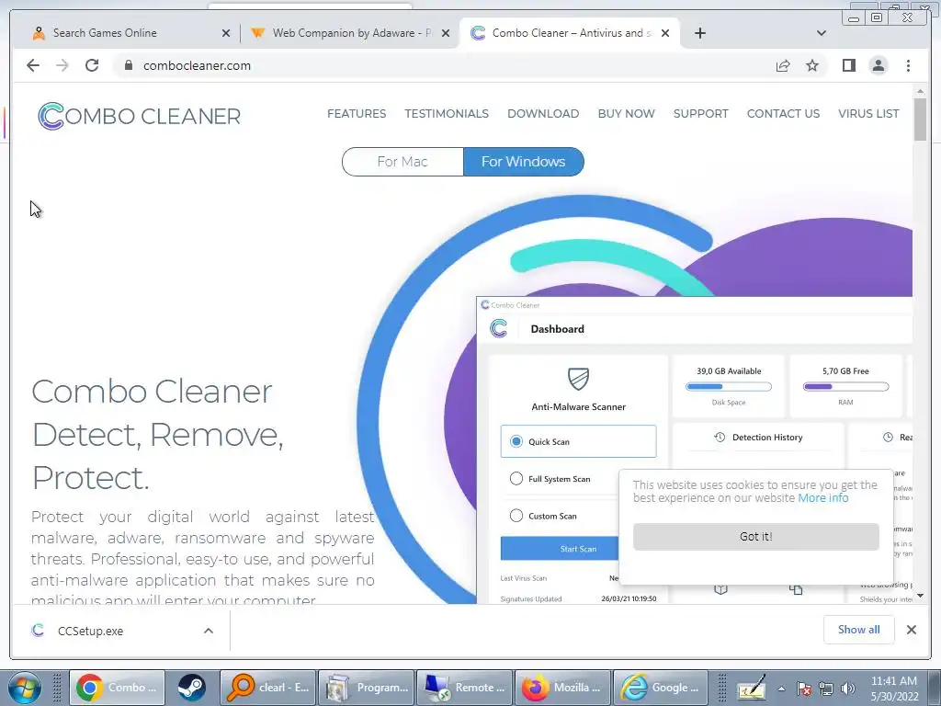Open the clearl search taskbar item
Viewport: 941px width, 706px height.
pos(267,688)
